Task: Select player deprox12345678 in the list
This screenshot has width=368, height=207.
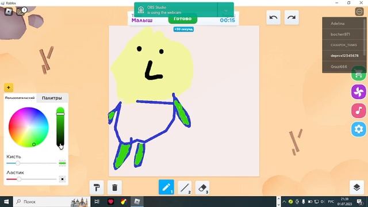Action: click(344, 56)
